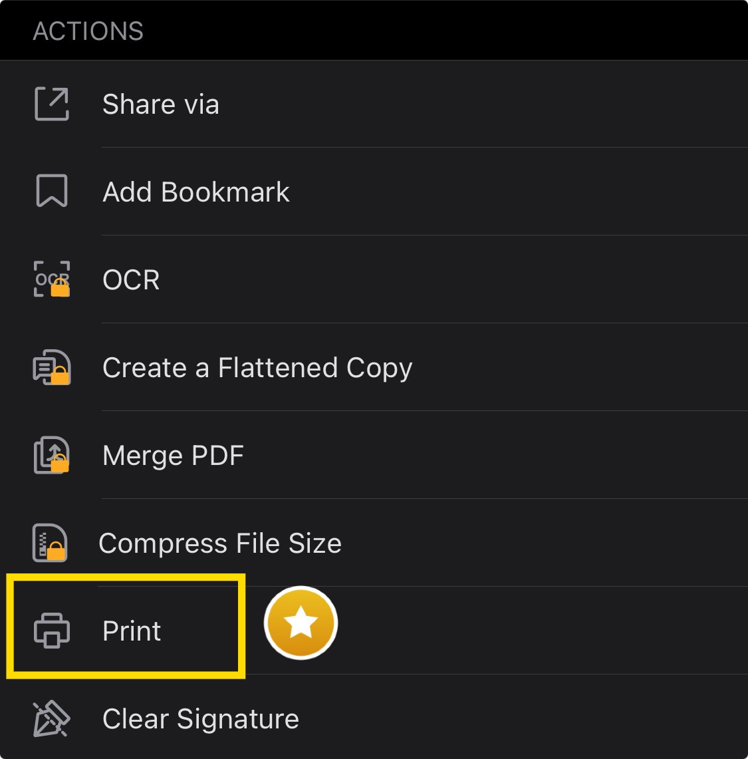748x759 pixels.
Task: Click the Clear Signature pen icon
Action: pyautogui.click(x=51, y=719)
